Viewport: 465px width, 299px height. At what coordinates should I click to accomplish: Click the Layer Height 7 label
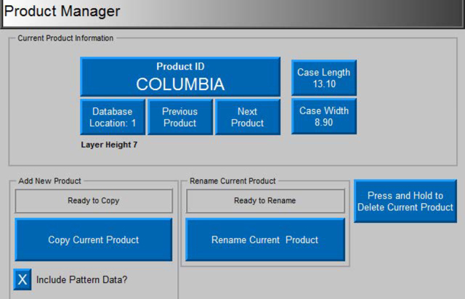coord(109,144)
